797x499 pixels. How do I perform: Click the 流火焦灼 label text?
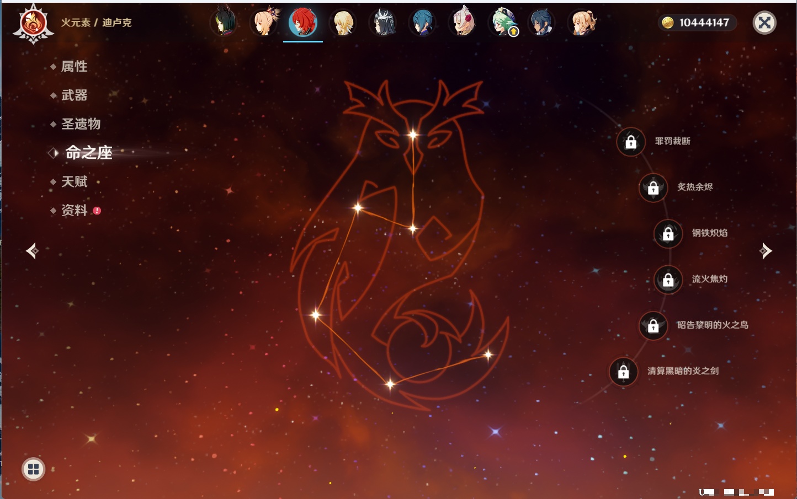pyautogui.click(x=710, y=279)
